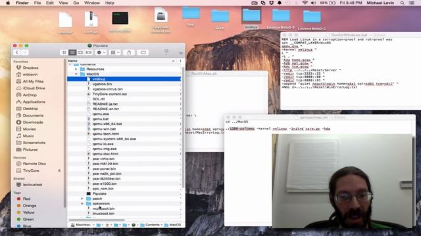This screenshot has height=236, width=421.
Task: Select Dropbox in Finder sidebar
Action: pyautogui.click(x=30, y=68)
